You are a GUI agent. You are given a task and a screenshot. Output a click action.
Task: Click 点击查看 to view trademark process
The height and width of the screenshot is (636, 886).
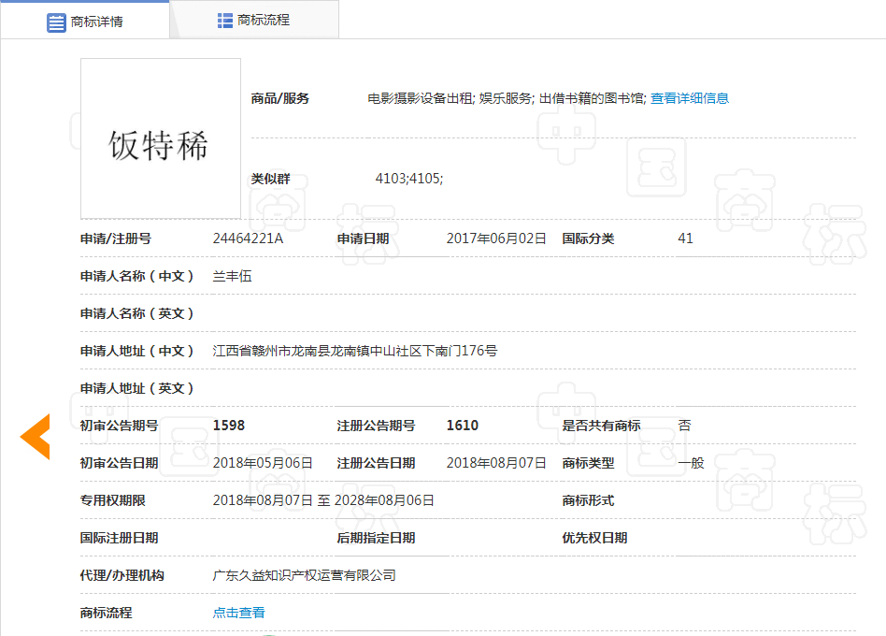pos(237,612)
